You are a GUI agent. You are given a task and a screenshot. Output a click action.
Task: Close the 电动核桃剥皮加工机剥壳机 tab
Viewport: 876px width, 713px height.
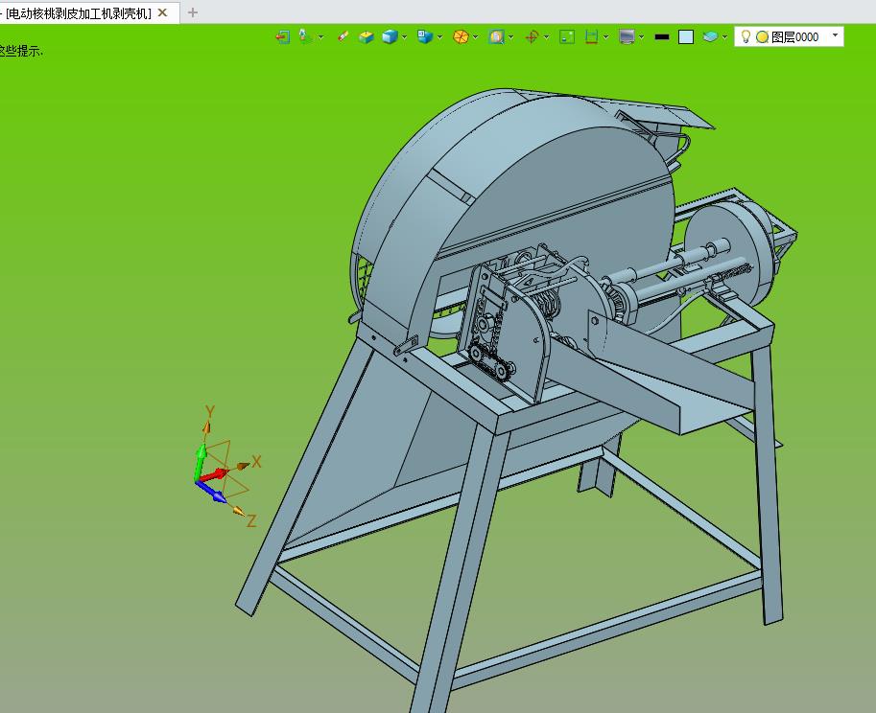pyautogui.click(x=162, y=12)
